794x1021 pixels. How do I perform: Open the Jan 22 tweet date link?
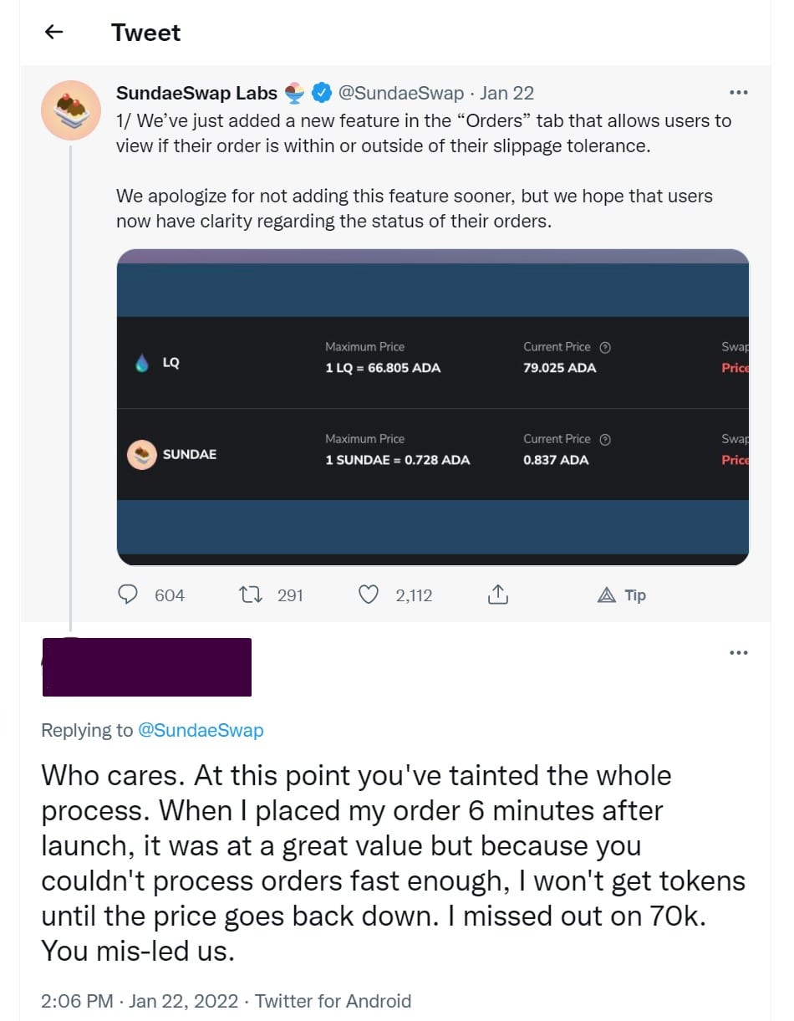click(x=506, y=93)
